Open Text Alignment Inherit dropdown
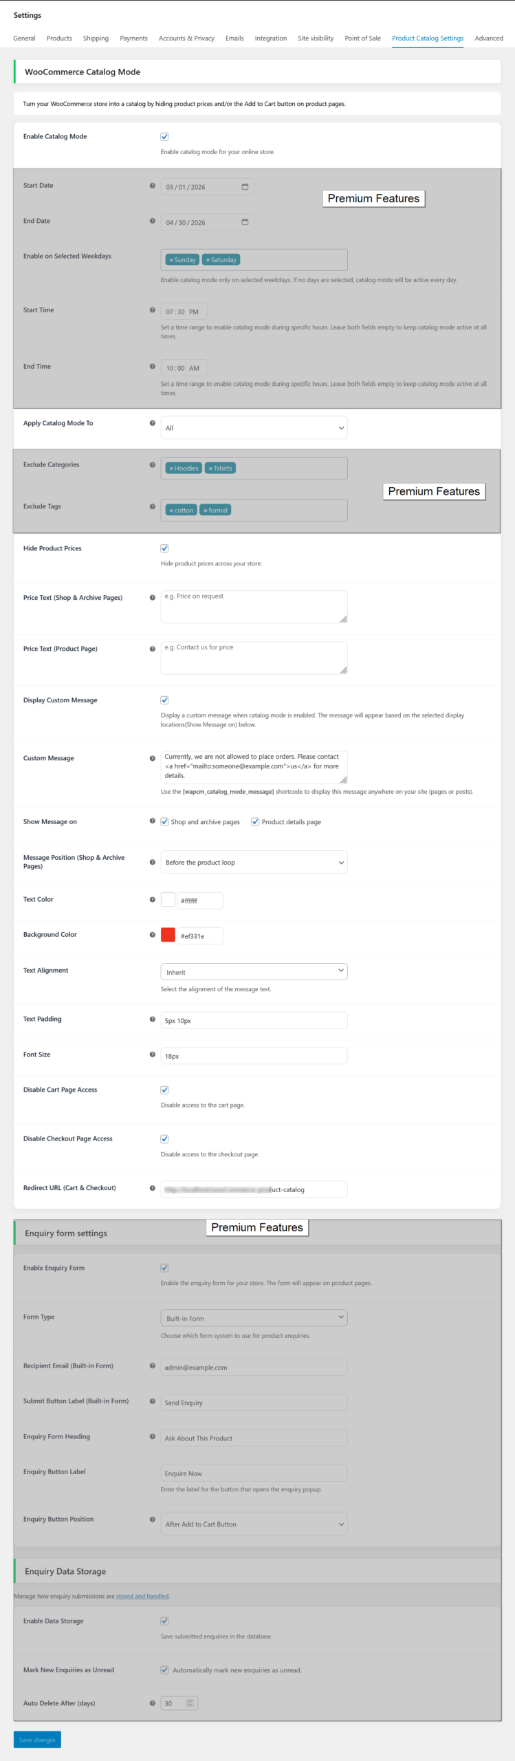This screenshot has width=515, height=1761. point(254,972)
